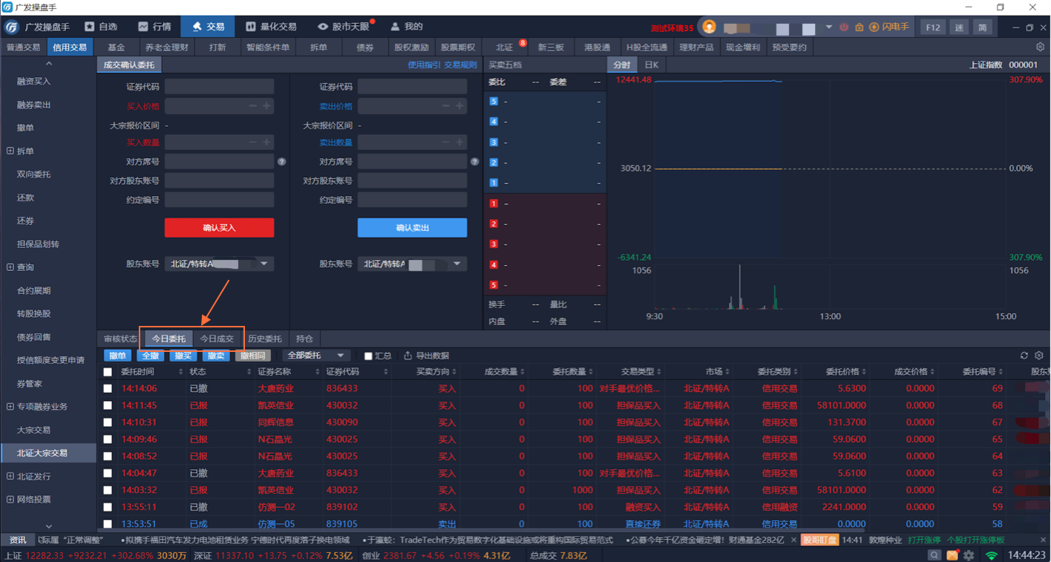Viewport: 1051px width, 562px height.
Task: Click the orange lock icon in the title bar
Action: (x=859, y=27)
